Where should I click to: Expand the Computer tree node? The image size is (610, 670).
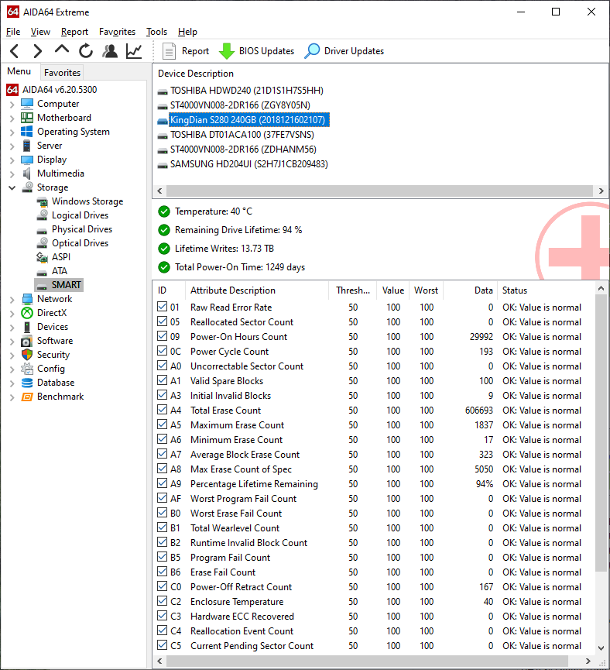point(12,105)
